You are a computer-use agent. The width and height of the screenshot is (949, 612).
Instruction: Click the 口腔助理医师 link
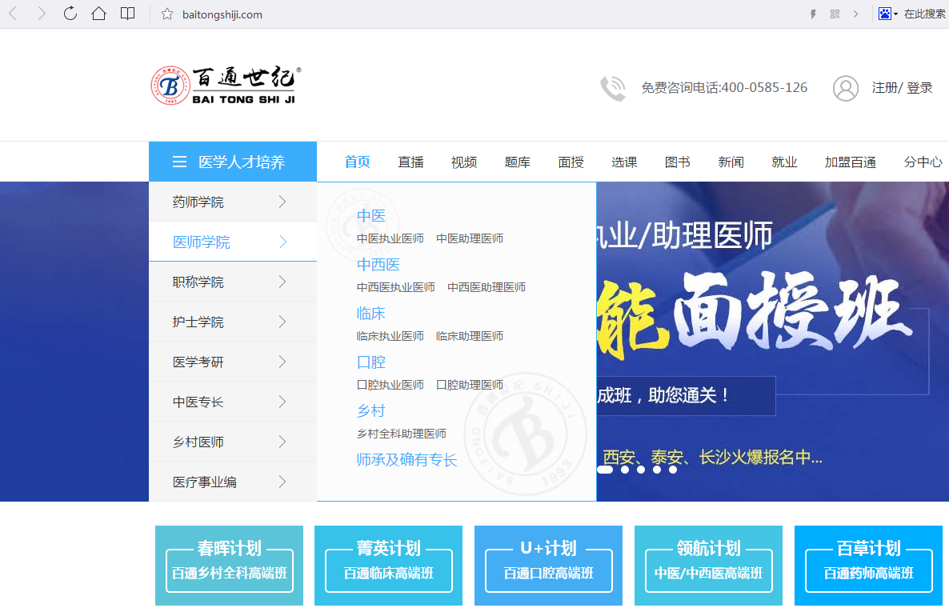(x=470, y=385)
